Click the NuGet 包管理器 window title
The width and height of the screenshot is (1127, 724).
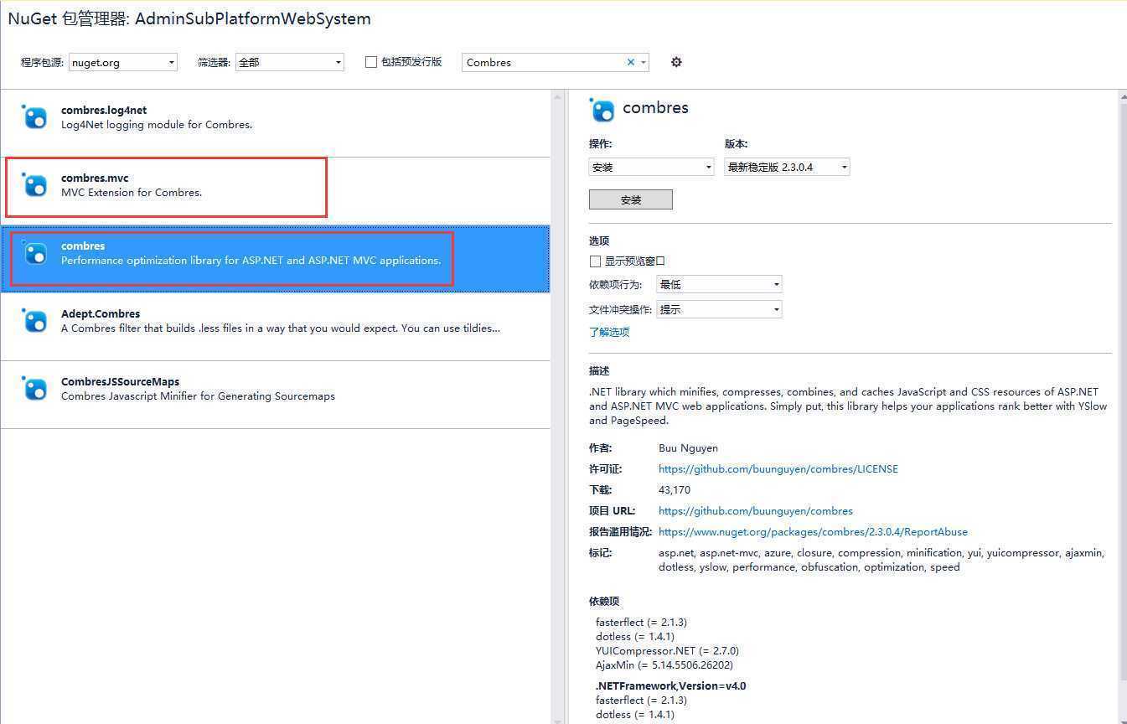click(x=189, y=18)
